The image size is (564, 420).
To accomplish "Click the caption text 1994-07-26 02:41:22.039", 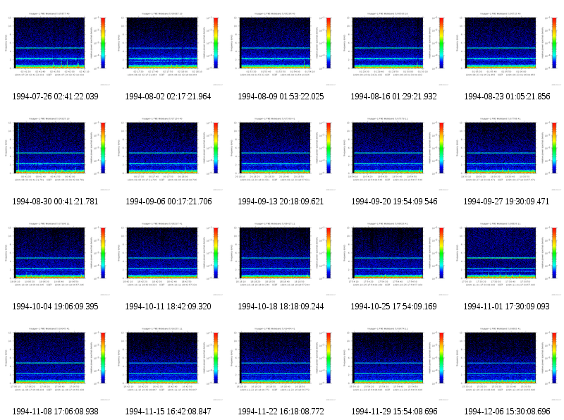I will pyautogui.click(x=56, y=97).
